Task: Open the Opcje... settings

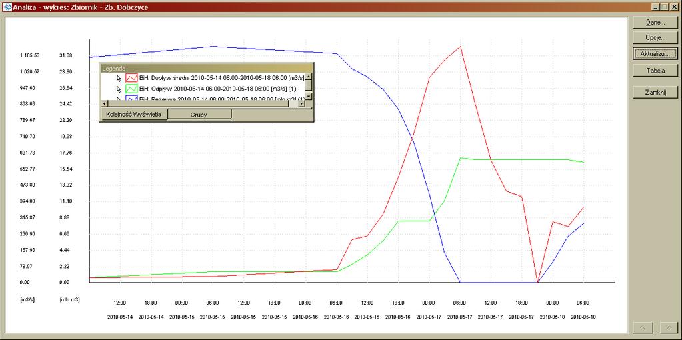Action: (655, 38)
